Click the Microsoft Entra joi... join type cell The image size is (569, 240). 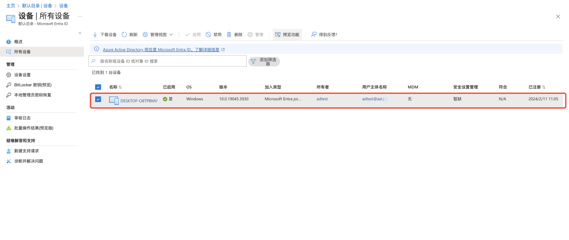point(283,99)
